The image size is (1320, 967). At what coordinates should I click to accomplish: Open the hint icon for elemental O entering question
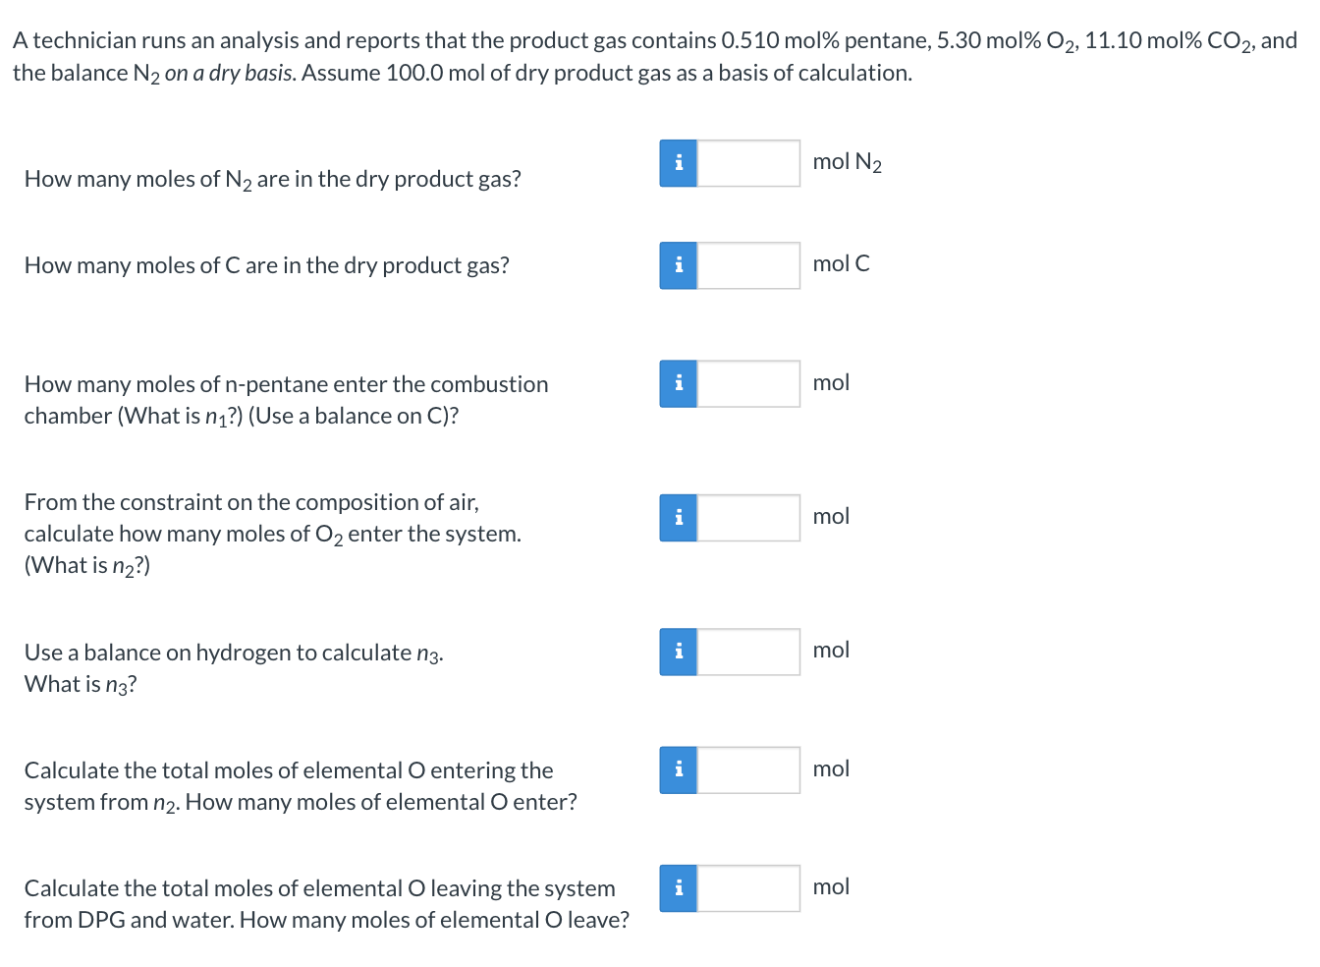[677, 769]
